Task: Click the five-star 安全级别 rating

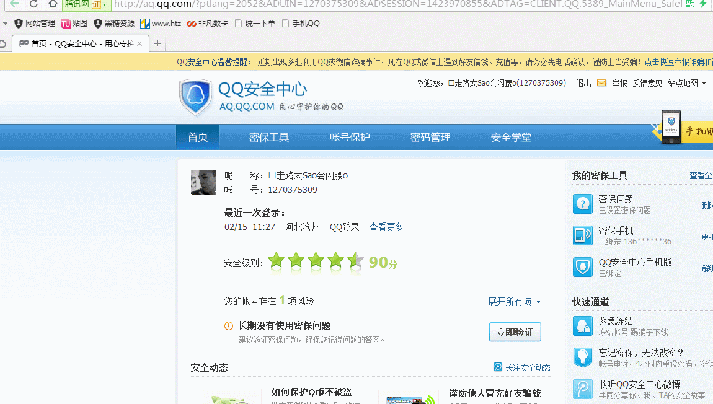Action: 316,262
